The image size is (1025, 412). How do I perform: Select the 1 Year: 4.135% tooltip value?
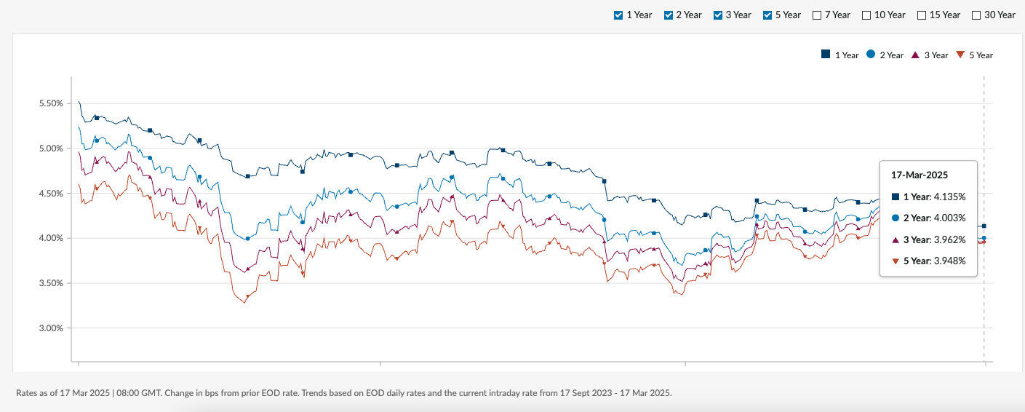pyautogui.click(x=934, y=197)
